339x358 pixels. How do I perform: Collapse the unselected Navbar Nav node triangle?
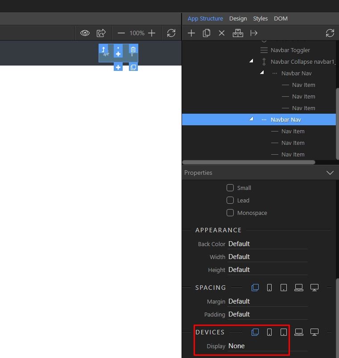pyautogui.click(x=262, y=72)
